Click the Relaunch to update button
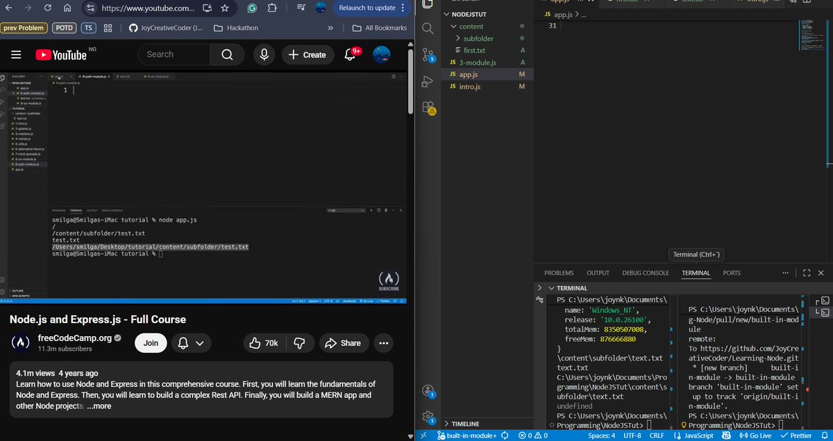Screen dimensions: 833x441 pyautogui.click(x=368, y=8)
